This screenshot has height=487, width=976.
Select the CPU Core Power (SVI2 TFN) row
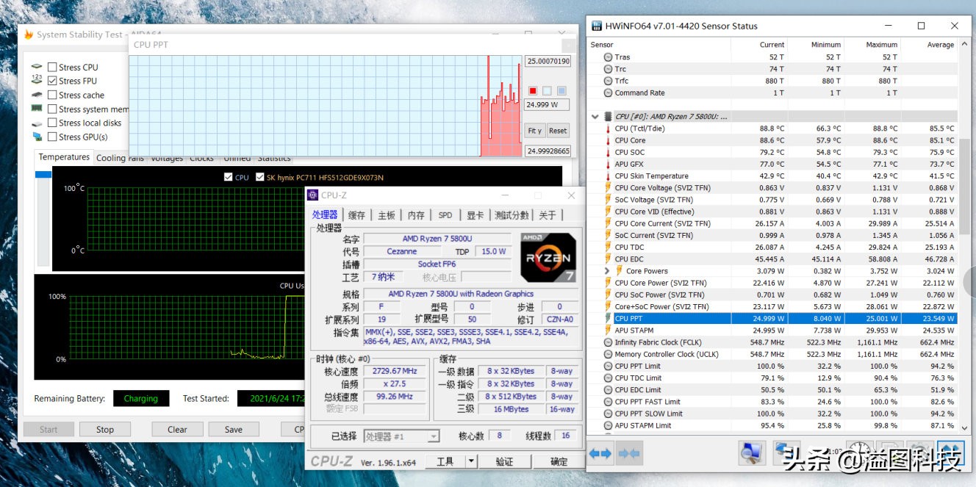pyautogui.click(x=779, y=283)
